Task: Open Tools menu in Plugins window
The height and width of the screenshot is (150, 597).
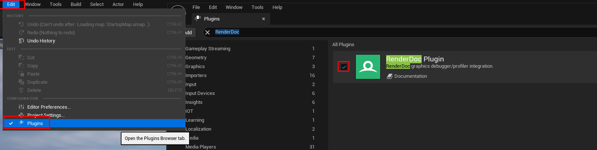Action: (x=258, y=7)
